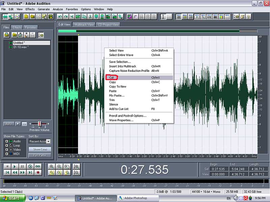
Task: Click the Undo toolbar icon
Action: point(60,16)
